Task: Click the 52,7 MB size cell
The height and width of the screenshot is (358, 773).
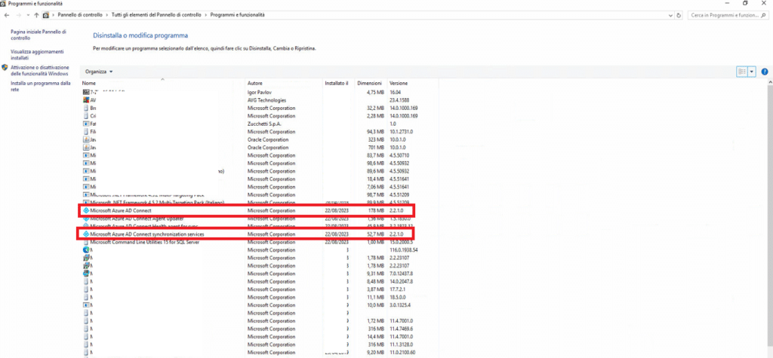Action: [375, 234]
